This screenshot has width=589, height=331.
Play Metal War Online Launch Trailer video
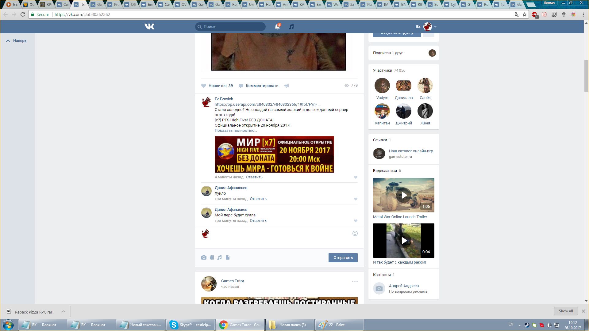tap(404, 195)
